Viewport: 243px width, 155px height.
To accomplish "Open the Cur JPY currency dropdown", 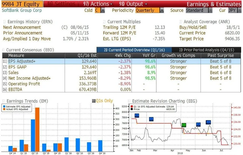I will coord(238,10).
